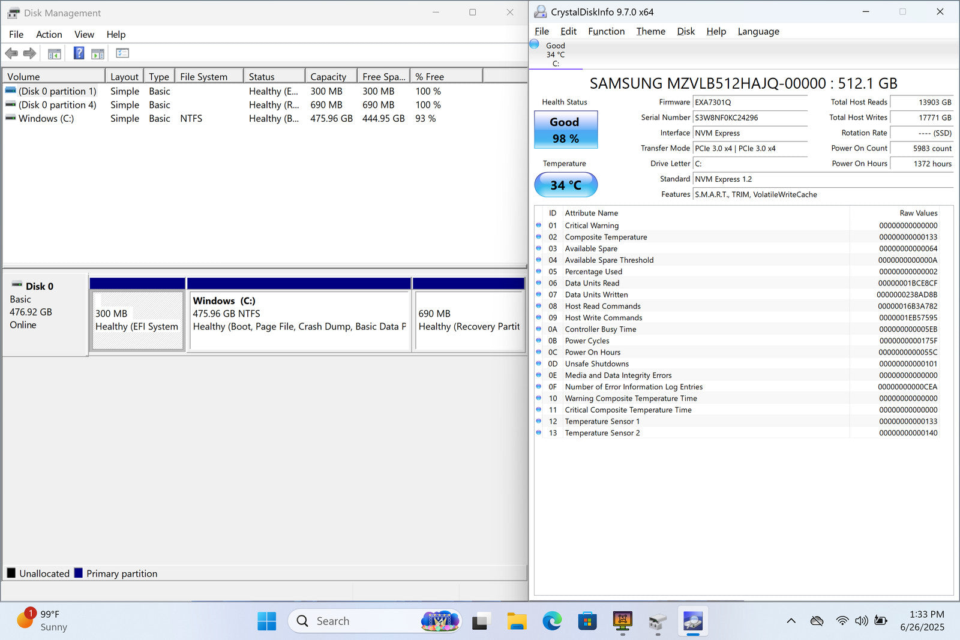Click the 34 °C temperature button
The image size is (960, 640).
pos(566,185)
